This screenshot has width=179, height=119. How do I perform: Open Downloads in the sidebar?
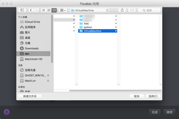[34, 48]
